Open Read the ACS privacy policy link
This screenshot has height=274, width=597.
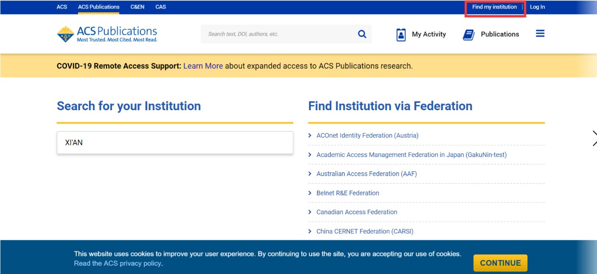point(118,264)
